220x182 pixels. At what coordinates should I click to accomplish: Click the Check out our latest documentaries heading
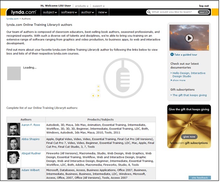(x=185, y=65)
